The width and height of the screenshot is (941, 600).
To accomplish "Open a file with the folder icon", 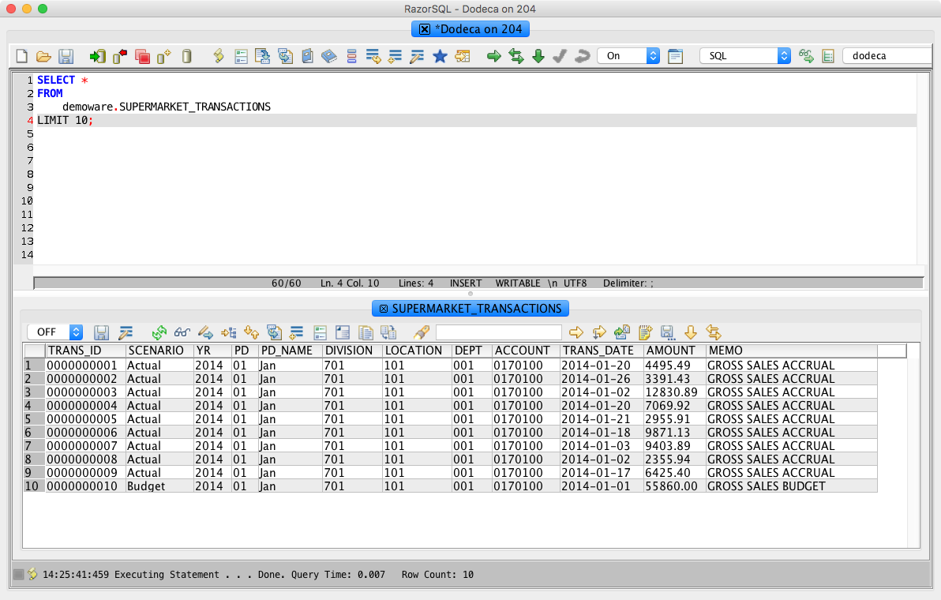I will [43, 56].
